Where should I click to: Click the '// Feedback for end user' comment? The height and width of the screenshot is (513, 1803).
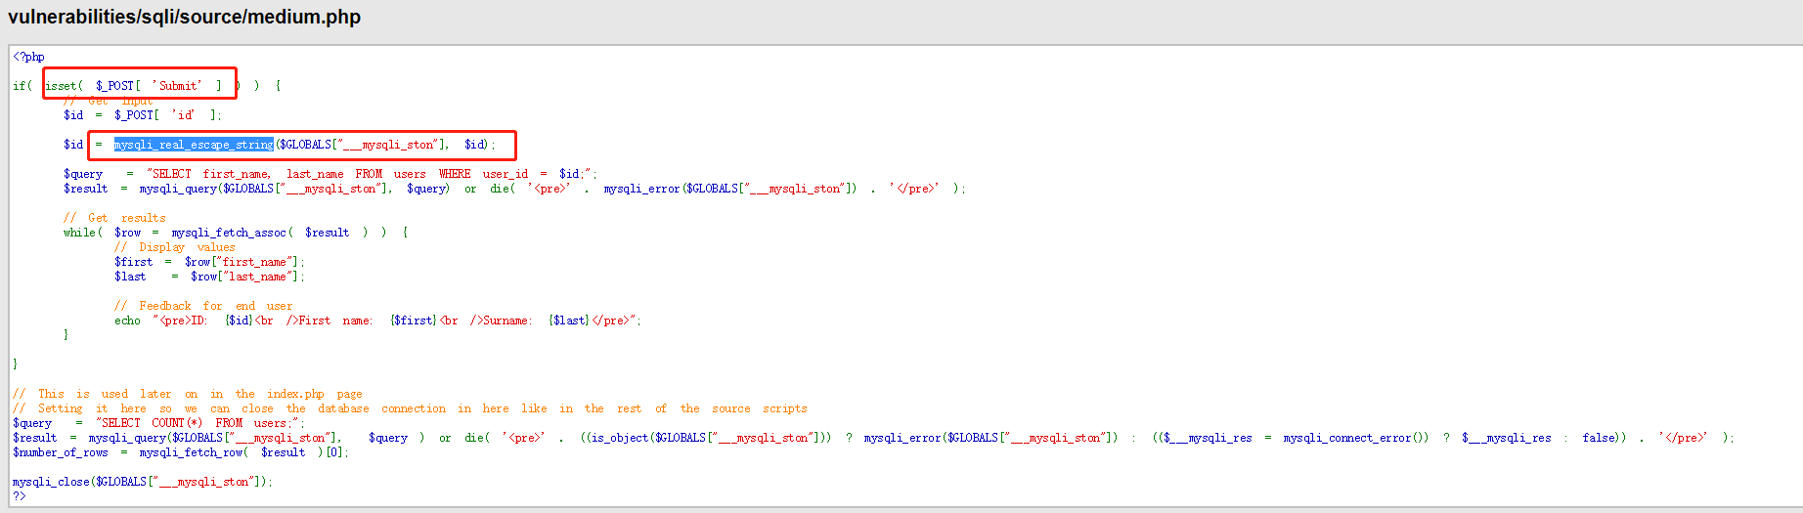point(203,306)
